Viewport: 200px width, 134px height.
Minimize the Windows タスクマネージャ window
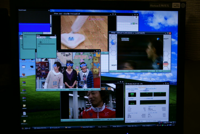point(163,84)
